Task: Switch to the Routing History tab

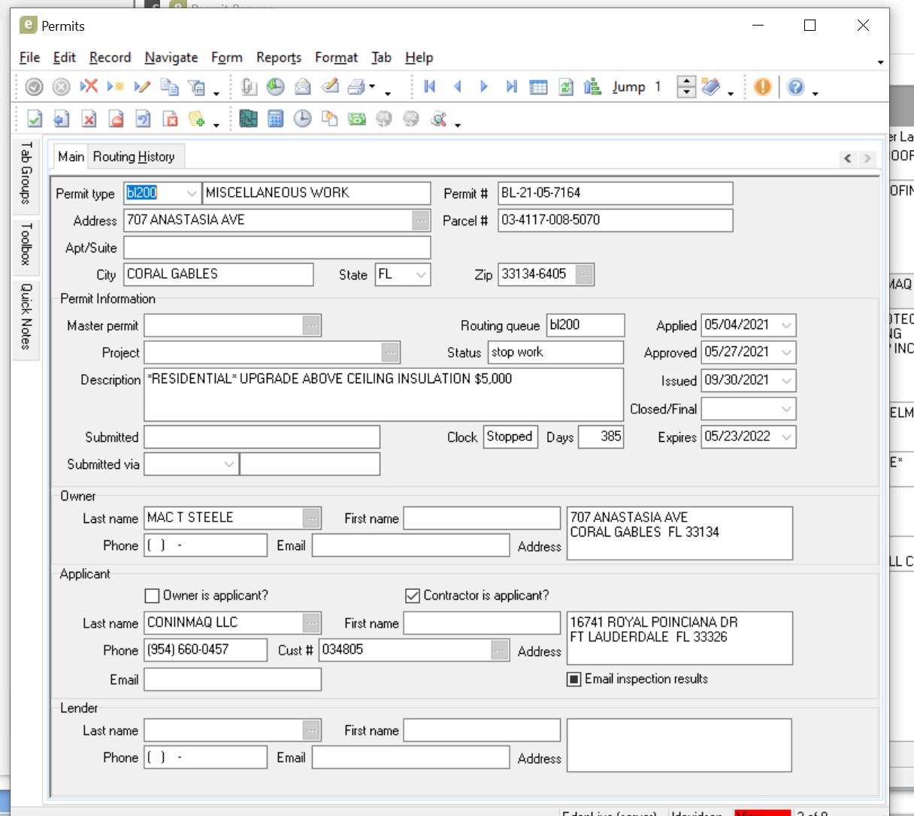Action: pos(134,156)
